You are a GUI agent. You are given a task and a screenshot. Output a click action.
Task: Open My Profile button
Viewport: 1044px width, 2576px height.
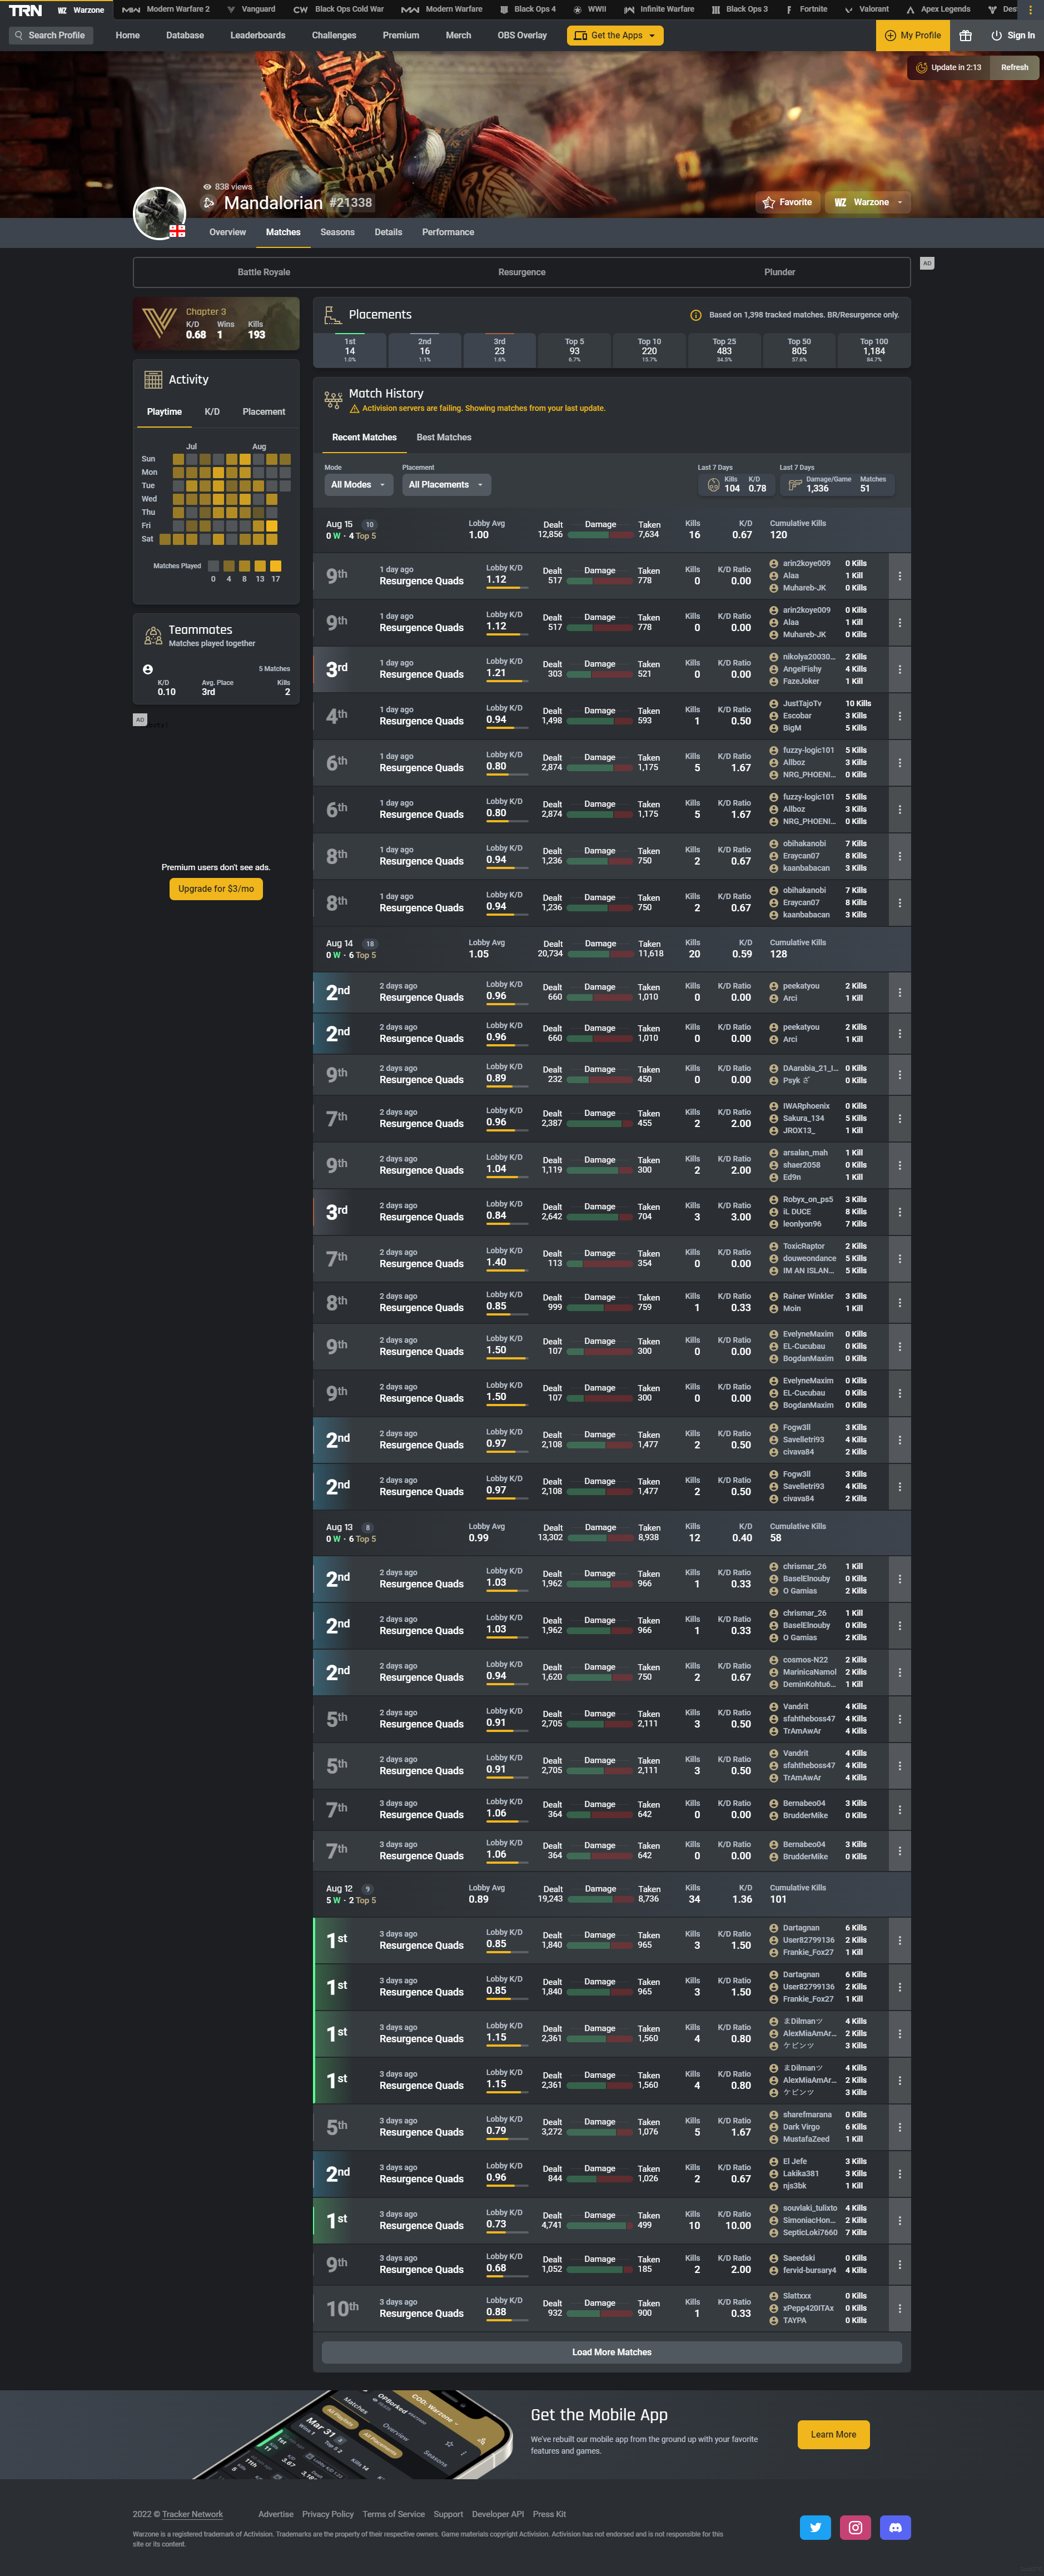tap(913, 35)
